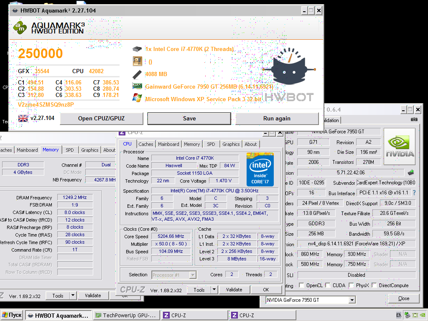Image resolution: width=428 pixels, height=321 pixels.
Task: Switch to HWBOT Aquamark taskbar item
Action: (59, 316)
